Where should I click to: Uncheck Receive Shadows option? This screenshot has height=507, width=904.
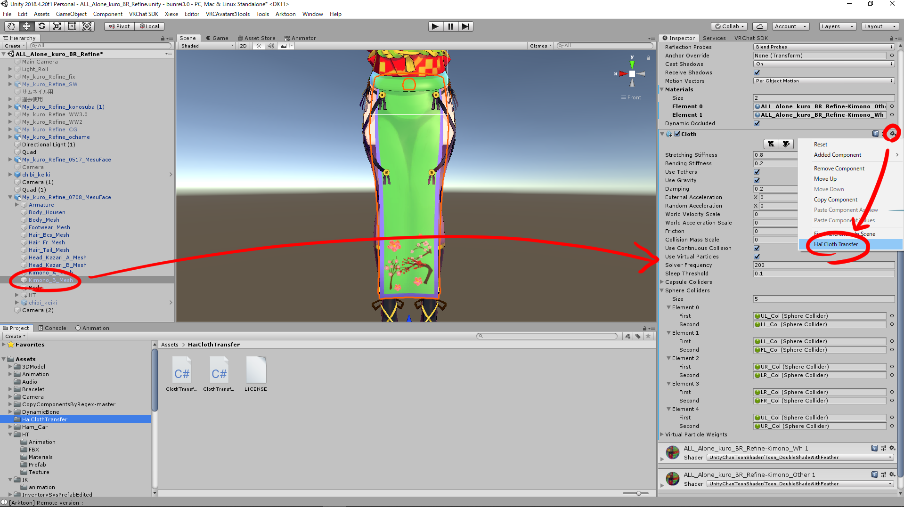pyautogui.click(x=757, y=72)
